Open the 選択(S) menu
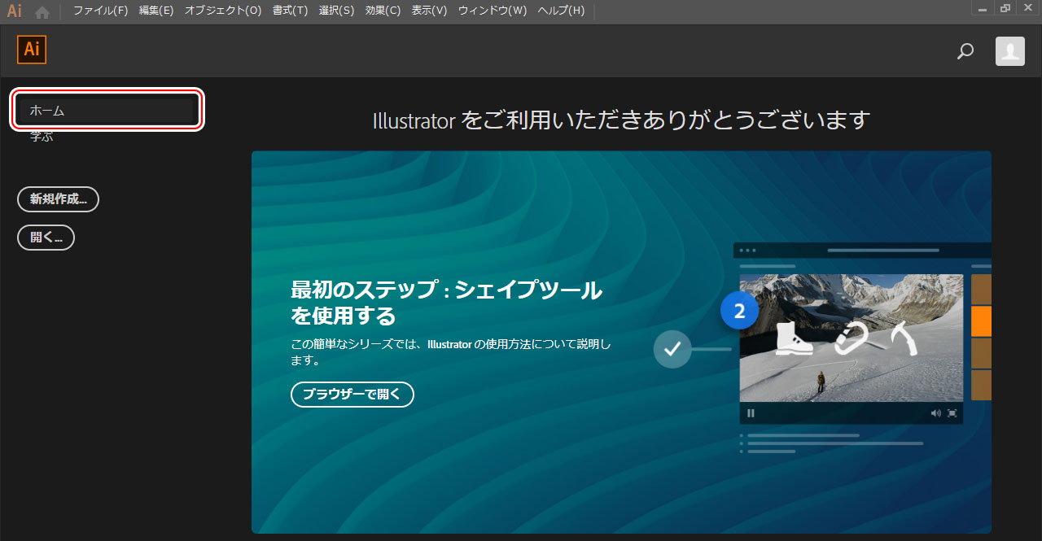The height and width of the screenshot is (541, 1042). (x=337, y=11)
